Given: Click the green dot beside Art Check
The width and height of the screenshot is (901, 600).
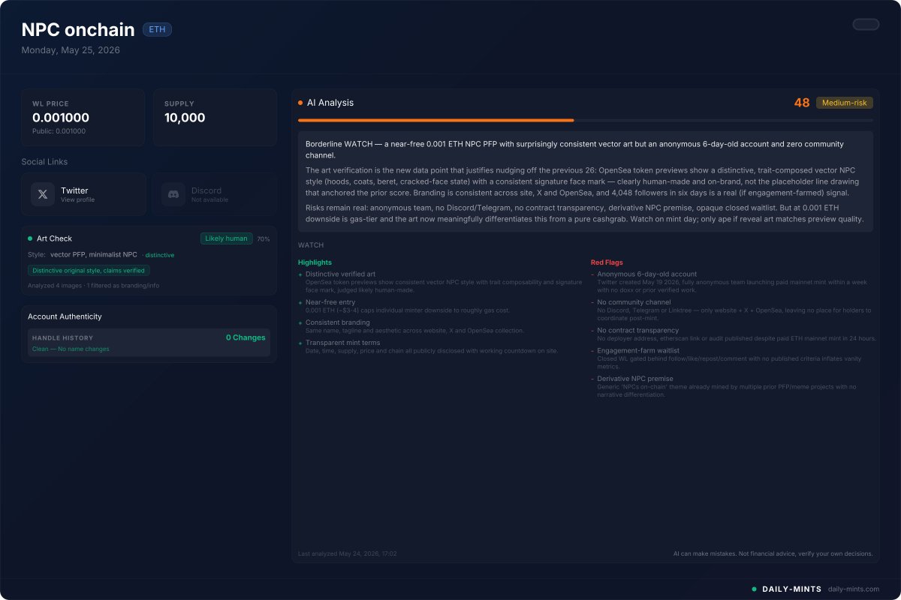Looking at the screenshot, I should pyautogui.click(x=30, y=238).
